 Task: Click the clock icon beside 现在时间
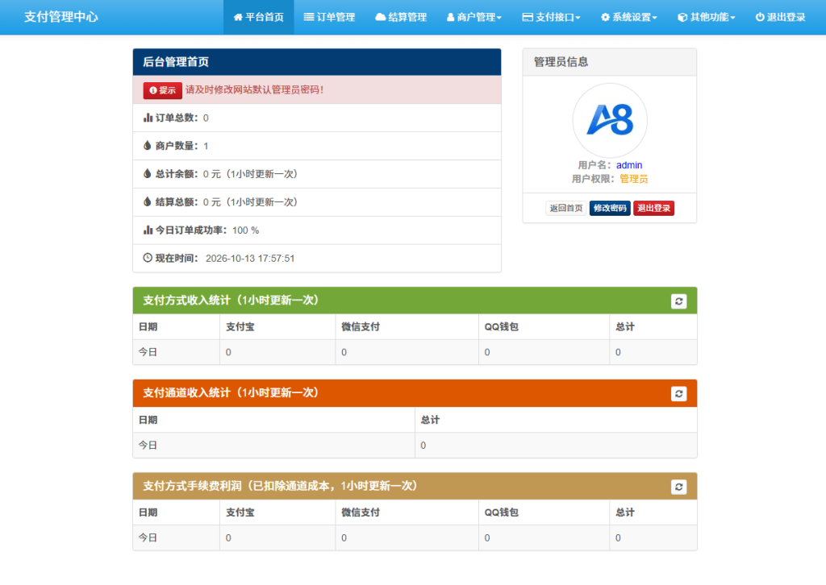pyautogui.click(x=148, y=258)
